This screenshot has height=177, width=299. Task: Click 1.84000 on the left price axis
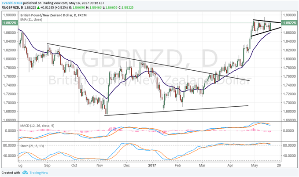click(x=9, y=41)
